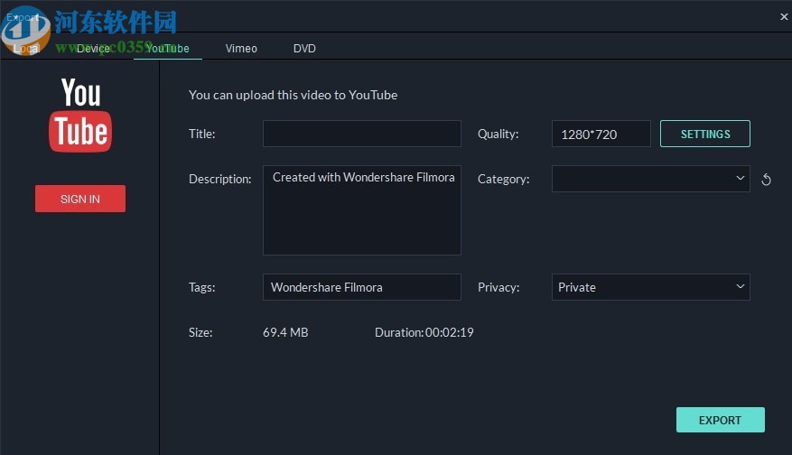Select the YouTube tab
792x455 pixels.
point(168,49)
